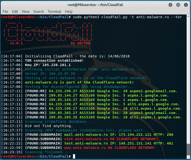Click 'Scanning 2897 subdomains' line

pyautogui.click(x=51, y=130)
